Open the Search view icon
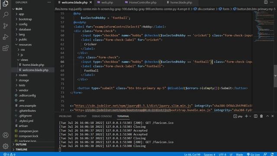Image resolution: width=277 pixels, height=156 pixels. coord(6,14)
